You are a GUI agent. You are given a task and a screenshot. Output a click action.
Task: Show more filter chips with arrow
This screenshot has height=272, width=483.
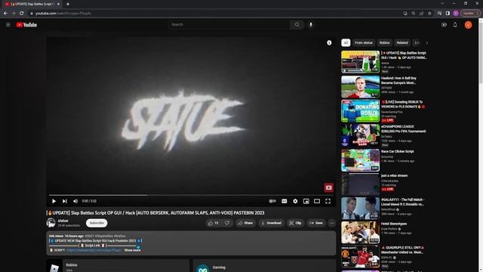(x=427, y=43)
